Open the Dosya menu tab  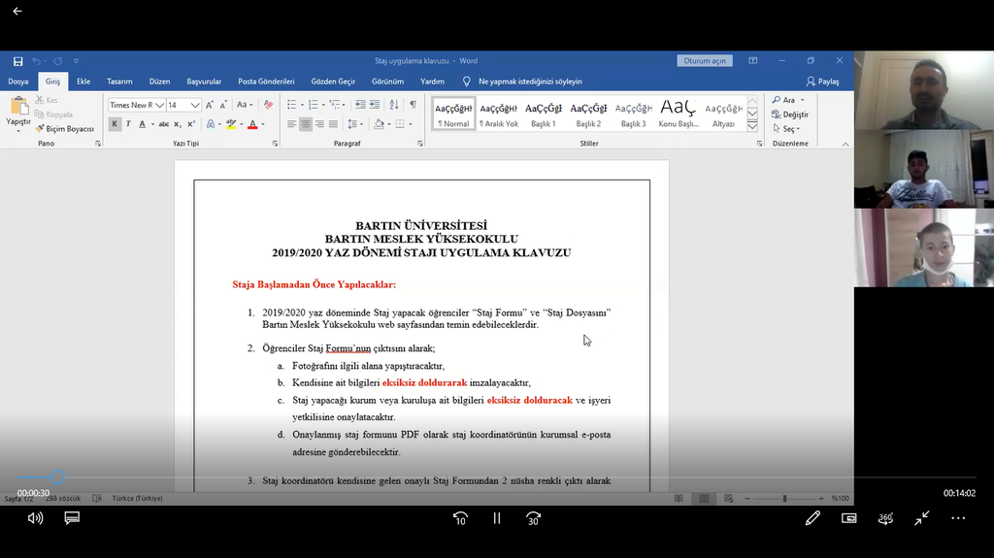tap(18, 82)
